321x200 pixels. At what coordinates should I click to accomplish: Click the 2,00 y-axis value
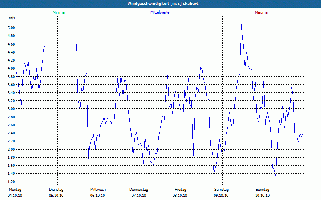click(x=12, y=149)
